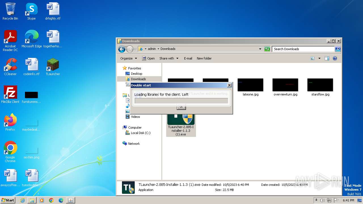Open Action Center flag in the tray

pos(336,200)
